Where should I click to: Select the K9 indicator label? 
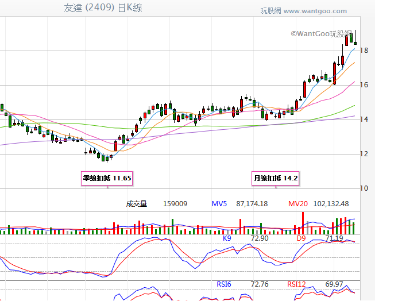coord(227,238)
